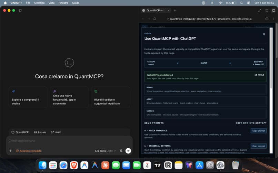Open Calendar from the dock
Screen dimensions: 278x173
tap(147, 165)
